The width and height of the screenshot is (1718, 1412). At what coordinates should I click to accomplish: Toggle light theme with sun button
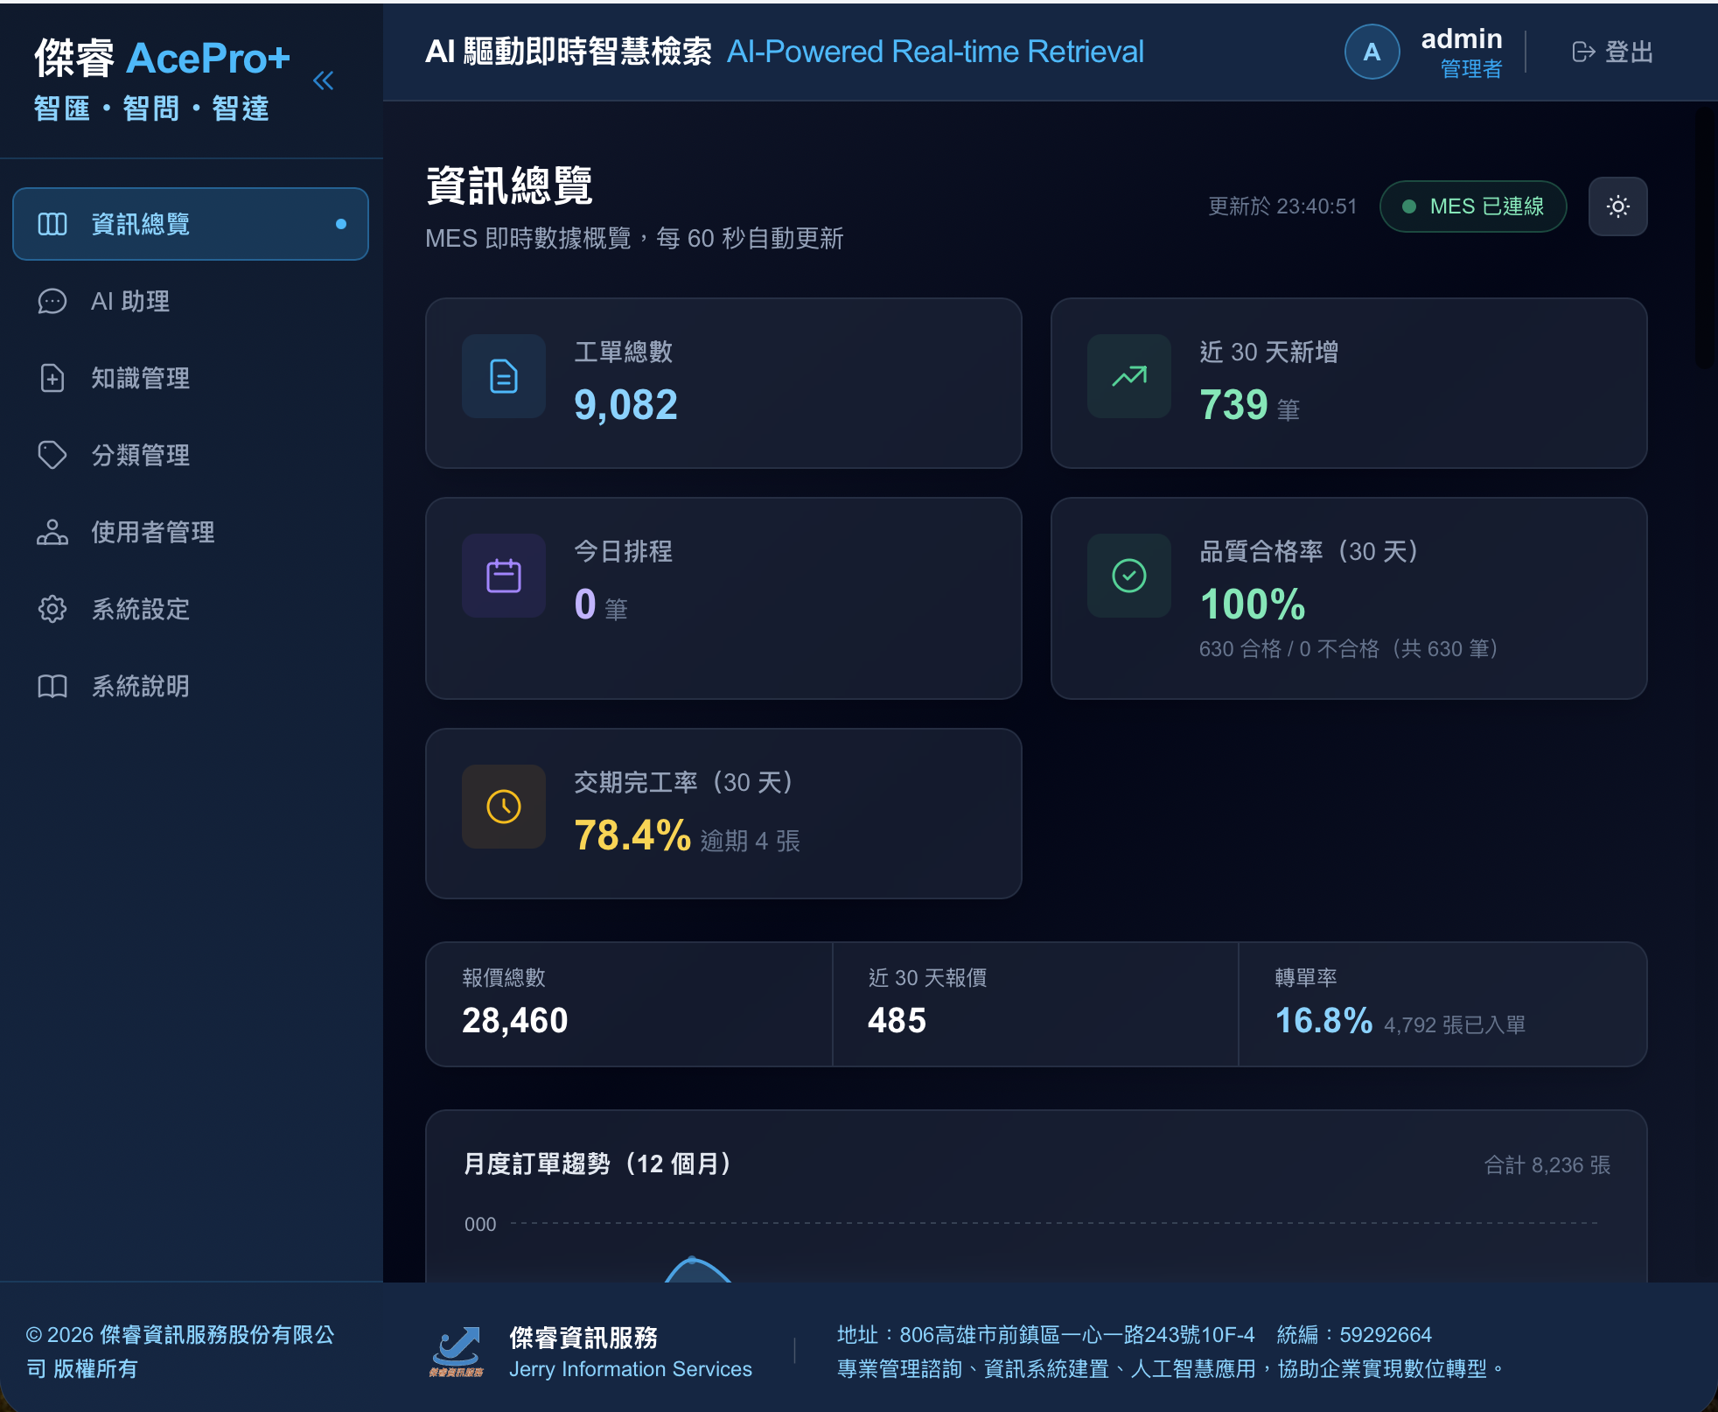coord(1618,206)
